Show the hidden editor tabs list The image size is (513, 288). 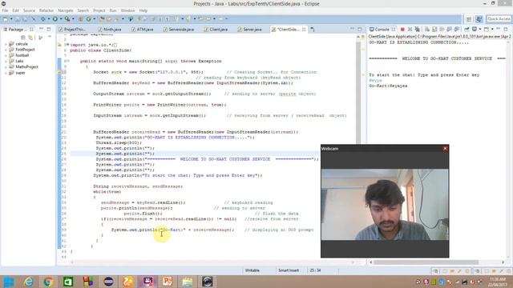(313, 30)
